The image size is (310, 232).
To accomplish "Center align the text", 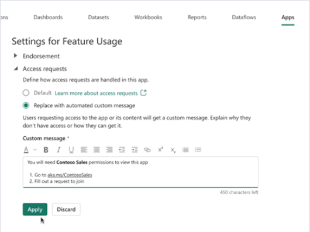I will 97,150.
